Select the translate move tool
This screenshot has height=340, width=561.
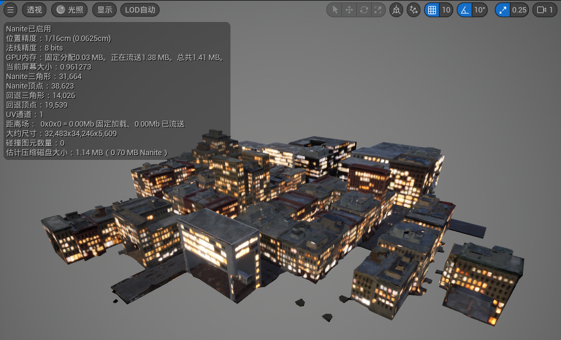(x=349, y=10)
